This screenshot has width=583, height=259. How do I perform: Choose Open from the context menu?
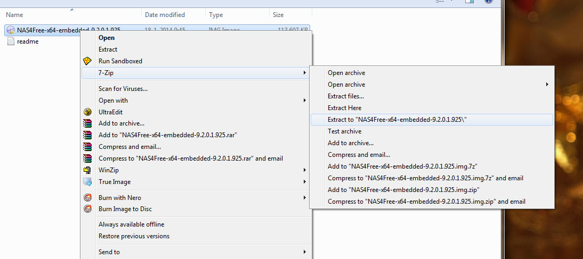(107, 38)
